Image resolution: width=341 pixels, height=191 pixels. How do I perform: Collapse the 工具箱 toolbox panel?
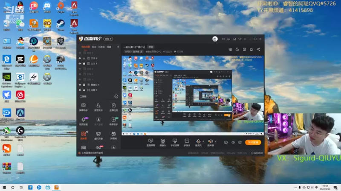(x=116, y=96)
